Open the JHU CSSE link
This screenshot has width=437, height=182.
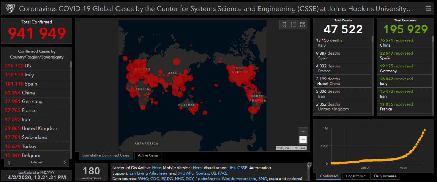(x=238, y=168)
